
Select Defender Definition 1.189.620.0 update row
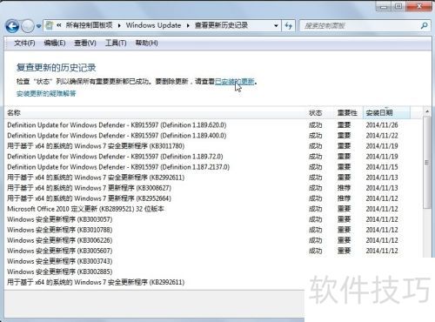(x=213, y=125)
